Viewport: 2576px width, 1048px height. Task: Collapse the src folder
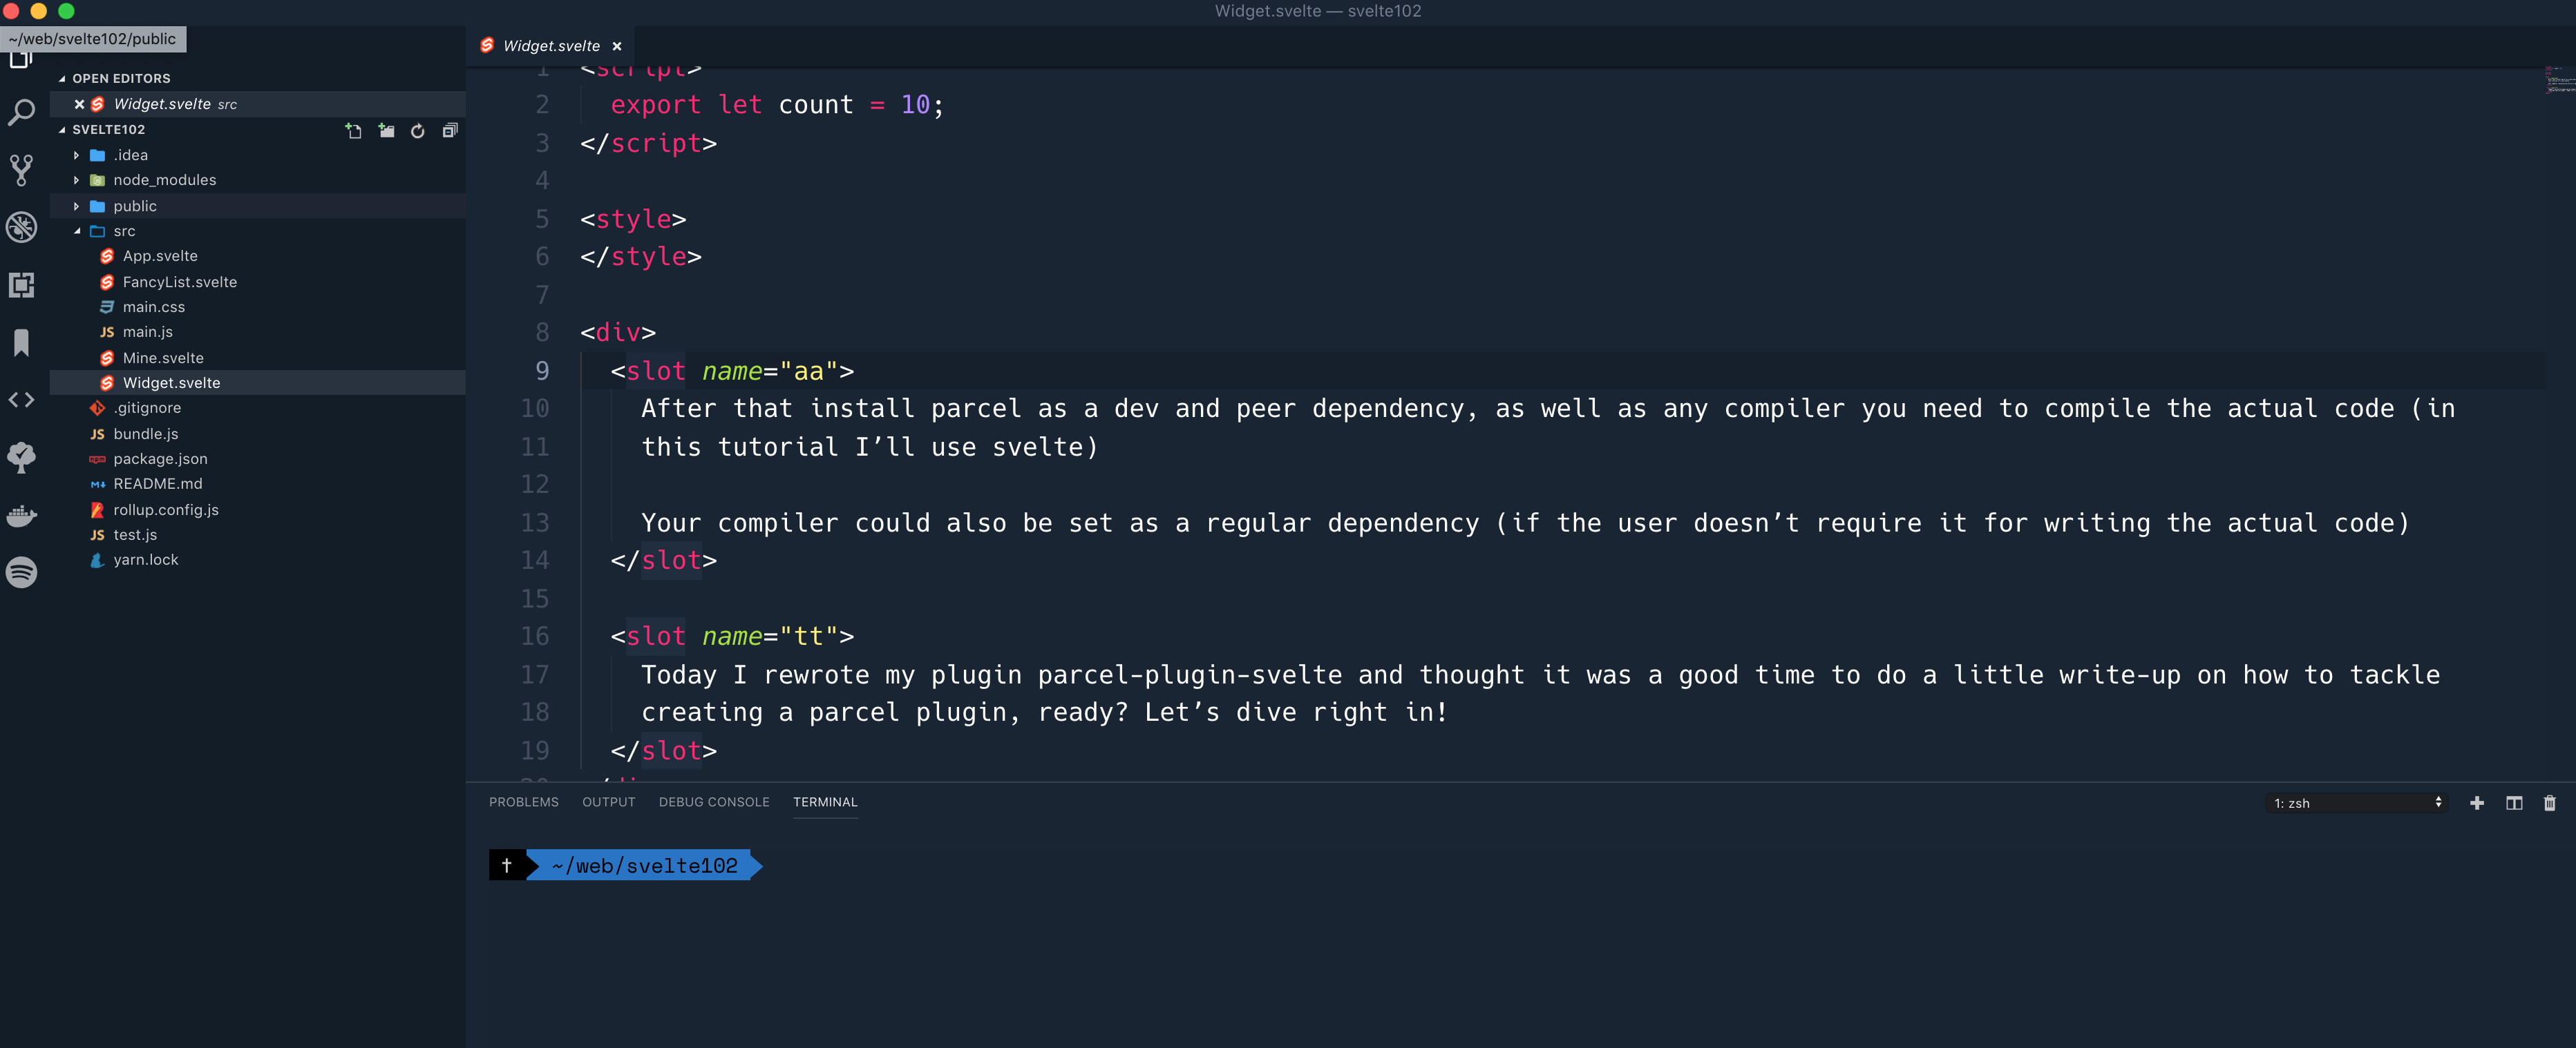77,231
